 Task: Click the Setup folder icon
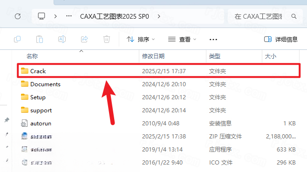25,97
